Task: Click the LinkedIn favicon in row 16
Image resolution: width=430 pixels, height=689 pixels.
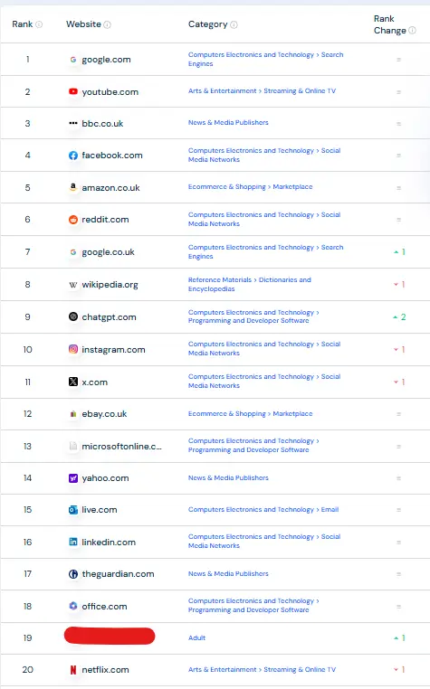Action: pyautogui.click(x=73, y=542)
